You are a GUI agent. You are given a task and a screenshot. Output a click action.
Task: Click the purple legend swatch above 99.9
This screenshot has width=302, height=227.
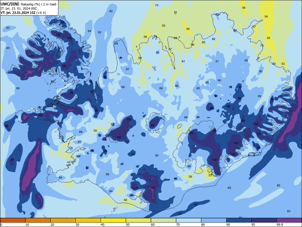tap(289, 220)
